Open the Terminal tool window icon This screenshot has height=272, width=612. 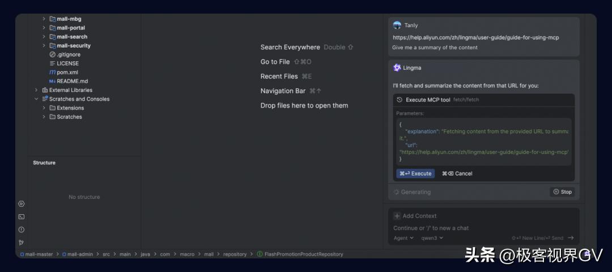(x=22, y=216)
